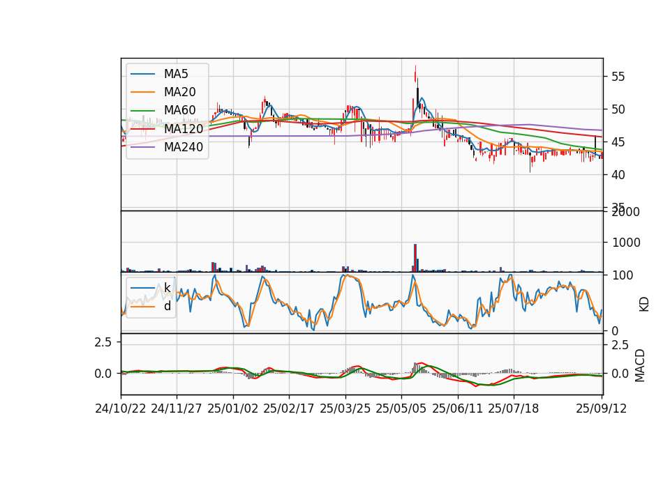Click the 25/05/05 date tick label
The image size is (670, 481).
click(x=401, y=409)
